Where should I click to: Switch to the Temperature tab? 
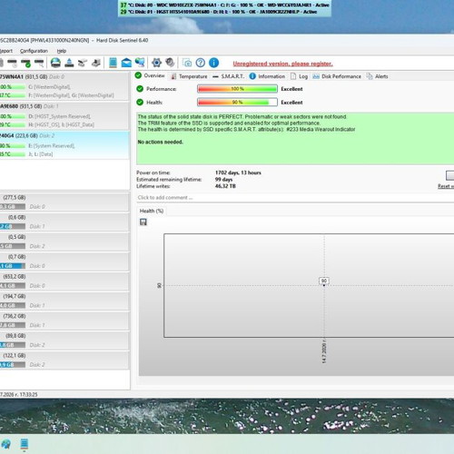pos(189,76)
